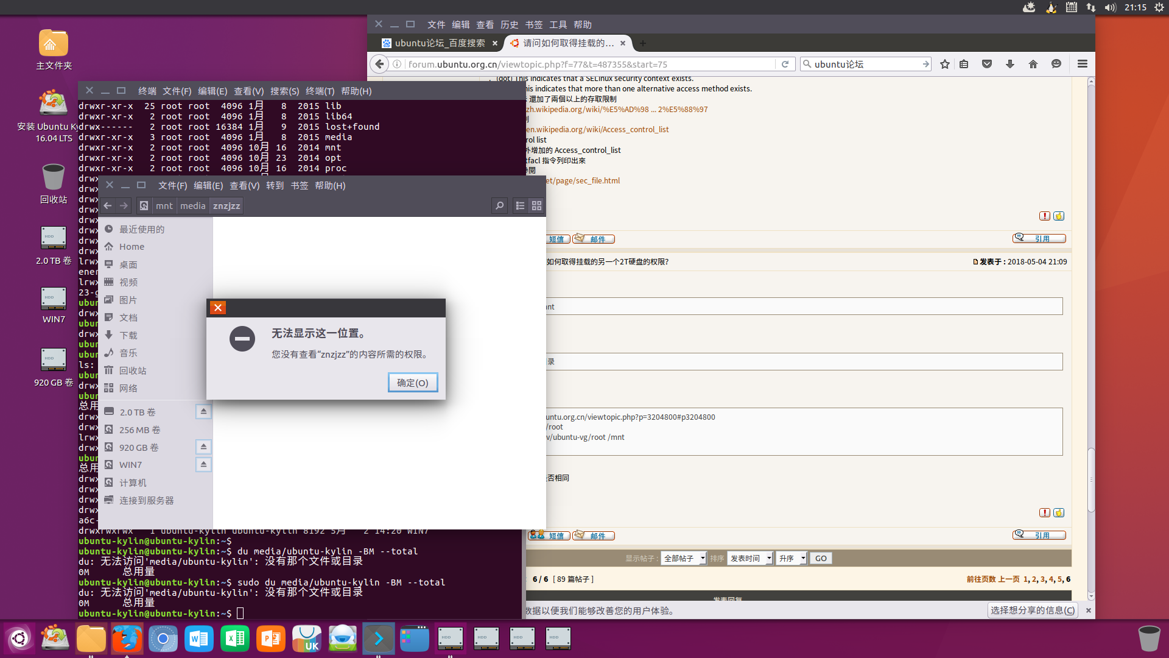The width and height of the screenshot is (1169, 658).
Task: Click the Pocket save icon
Action: point(987,64)
